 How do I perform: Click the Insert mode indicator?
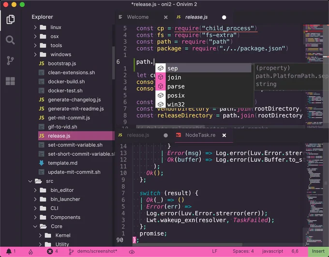pos(318,251)
